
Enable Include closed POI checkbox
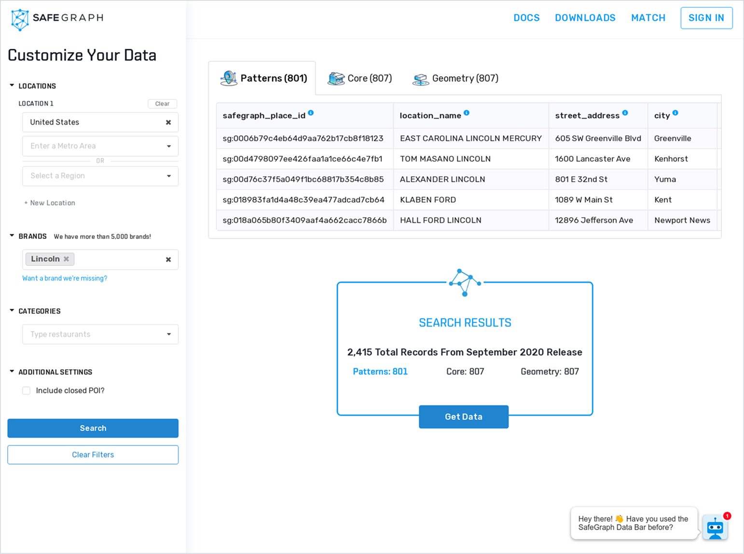pos(27,390)
